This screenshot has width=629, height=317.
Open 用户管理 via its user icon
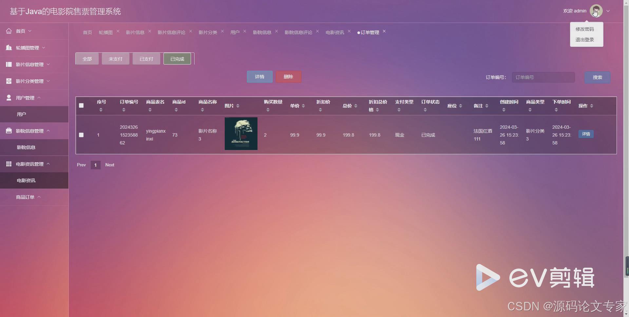coord(9,97)
